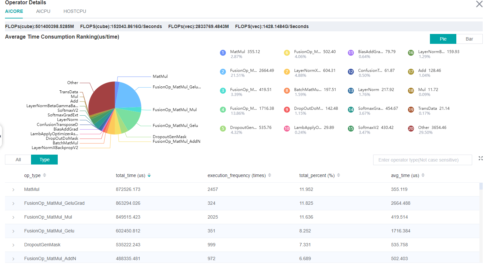Sort by op_type column arrows
Viewport: 488px width, 271px height.
(x=45, y=175)
